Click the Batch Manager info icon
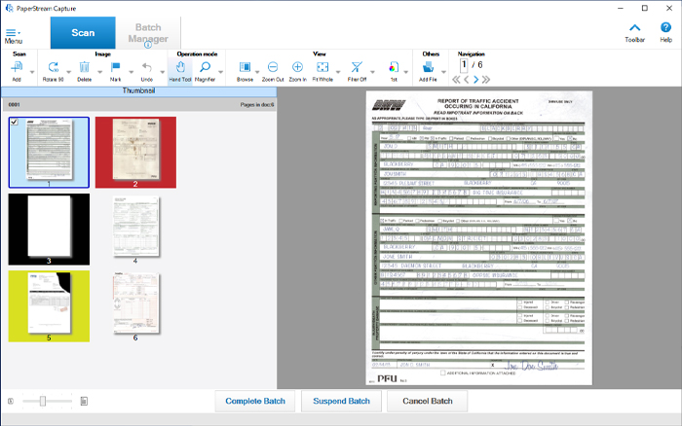The width and height of the screenshot is (682, 426). coord(148,45)
